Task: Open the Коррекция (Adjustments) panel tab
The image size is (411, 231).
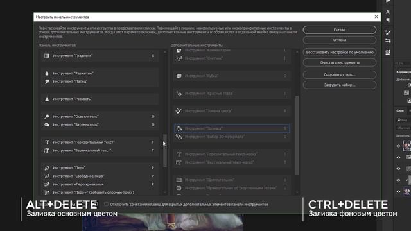Action: click(403, 72)
